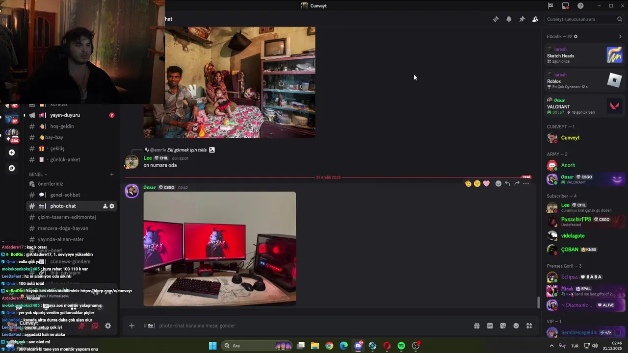Open the günlük-anket channel
Viewport: 628px width, 353px height.
72,159
